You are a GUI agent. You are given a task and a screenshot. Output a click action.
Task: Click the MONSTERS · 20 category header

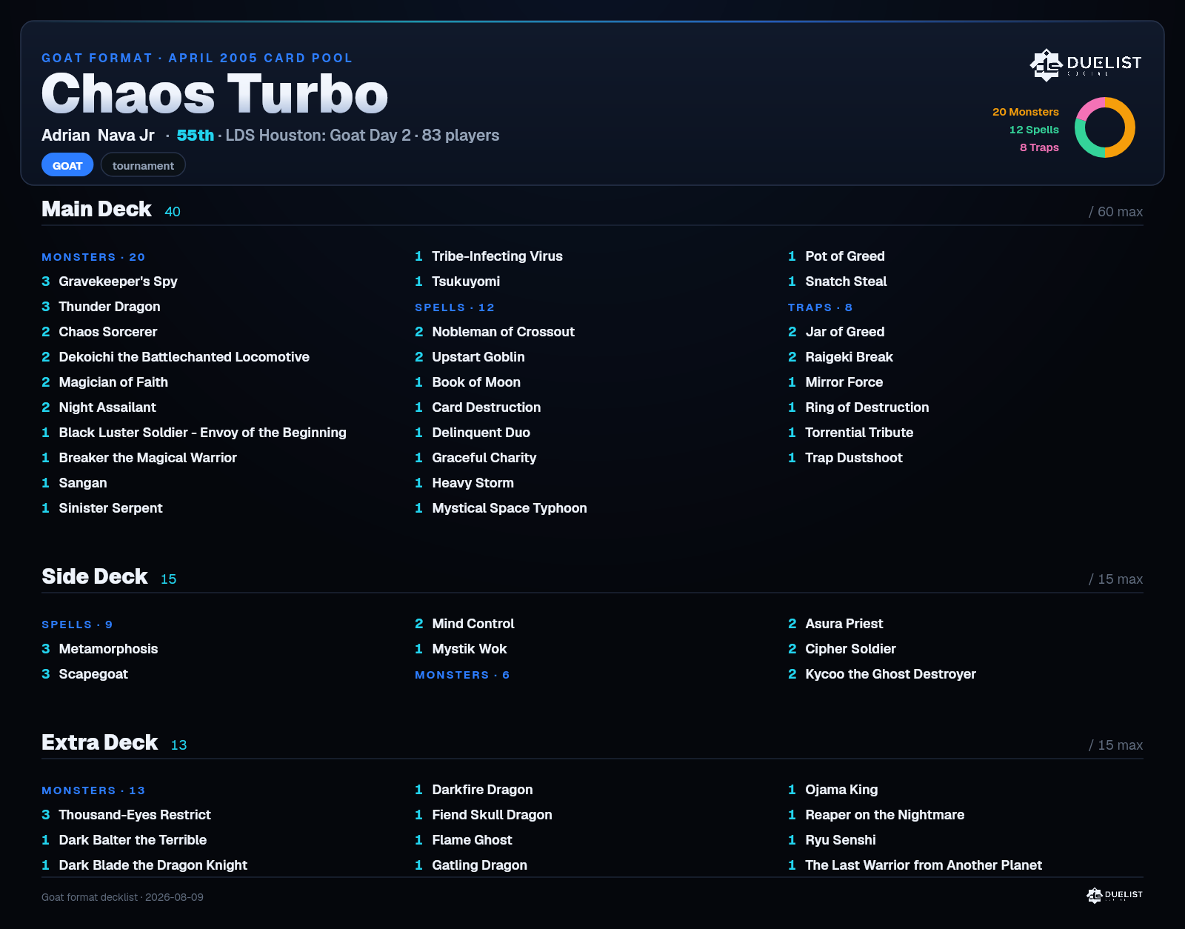coord(93,257)
